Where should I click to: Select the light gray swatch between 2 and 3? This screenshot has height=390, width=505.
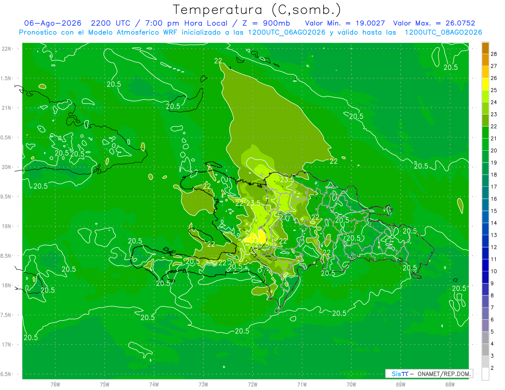[485, 362]
